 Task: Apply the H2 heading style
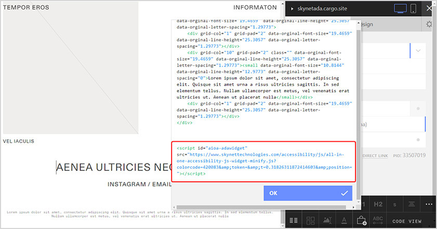pyautogui.click(x=378, y=204)
